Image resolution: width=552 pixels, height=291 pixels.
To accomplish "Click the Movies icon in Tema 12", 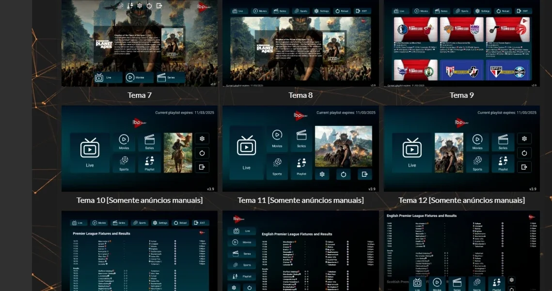I will [x=477, y=139].
